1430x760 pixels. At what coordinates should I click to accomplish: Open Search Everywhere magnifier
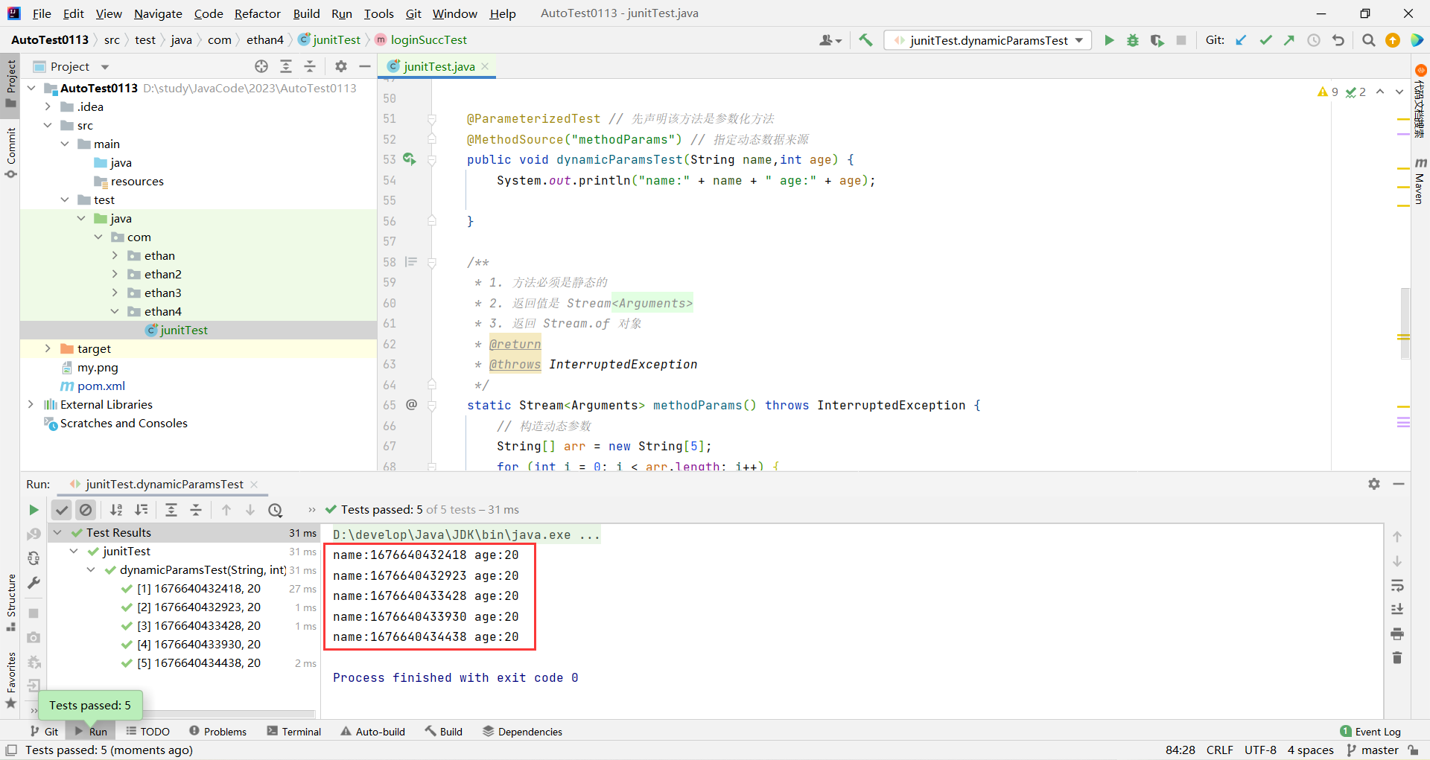[1368, 40]
